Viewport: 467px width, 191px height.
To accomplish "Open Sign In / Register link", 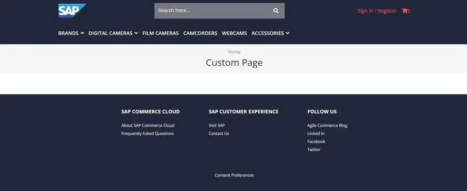I will click(377, 10).
